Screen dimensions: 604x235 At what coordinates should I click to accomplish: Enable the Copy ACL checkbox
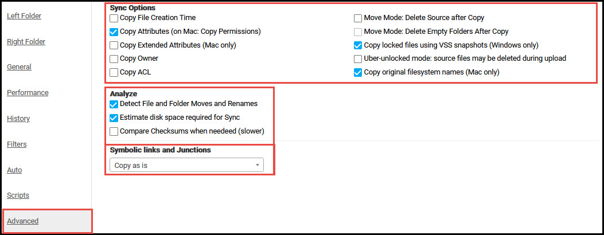click(114, 72)
